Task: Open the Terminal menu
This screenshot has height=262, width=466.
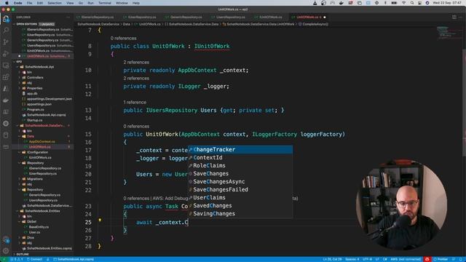Action: (105, 3)
